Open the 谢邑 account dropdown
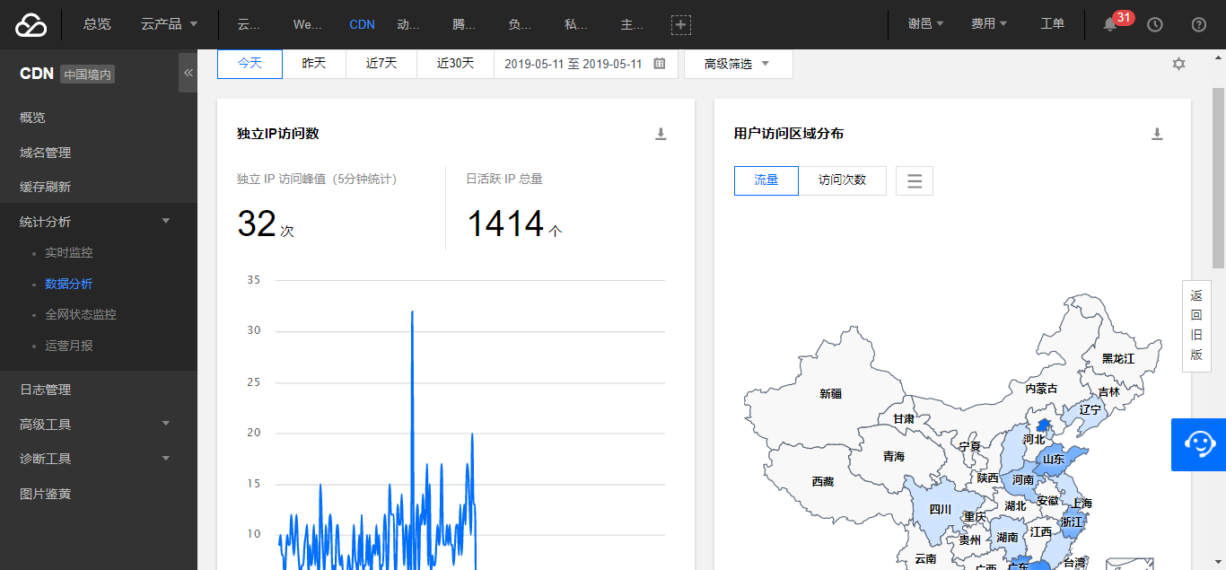Viewport: 1226px width, 570px height. pyautogui.click(x=926, y=24)
